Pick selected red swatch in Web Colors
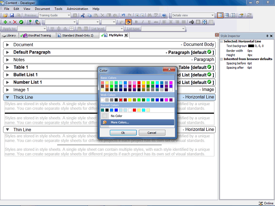275x206 pixels. click(121, 100)
